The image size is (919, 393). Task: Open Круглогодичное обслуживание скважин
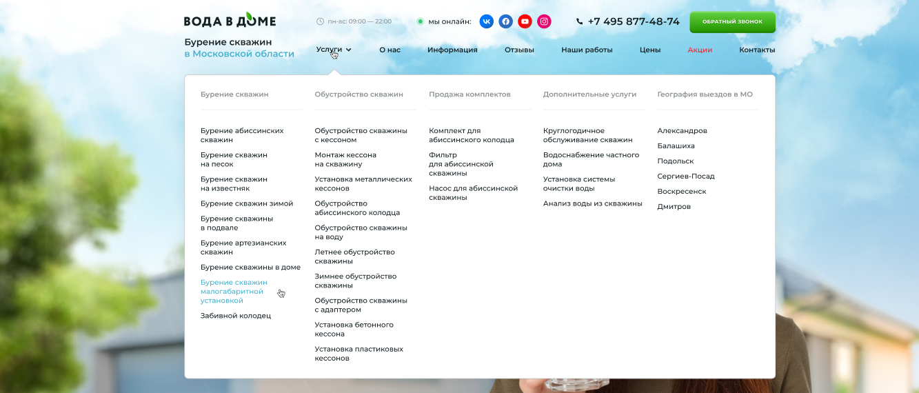coord(587,135)
